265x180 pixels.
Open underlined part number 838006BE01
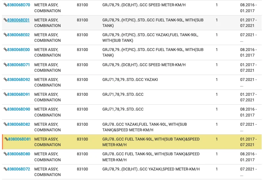18,20
